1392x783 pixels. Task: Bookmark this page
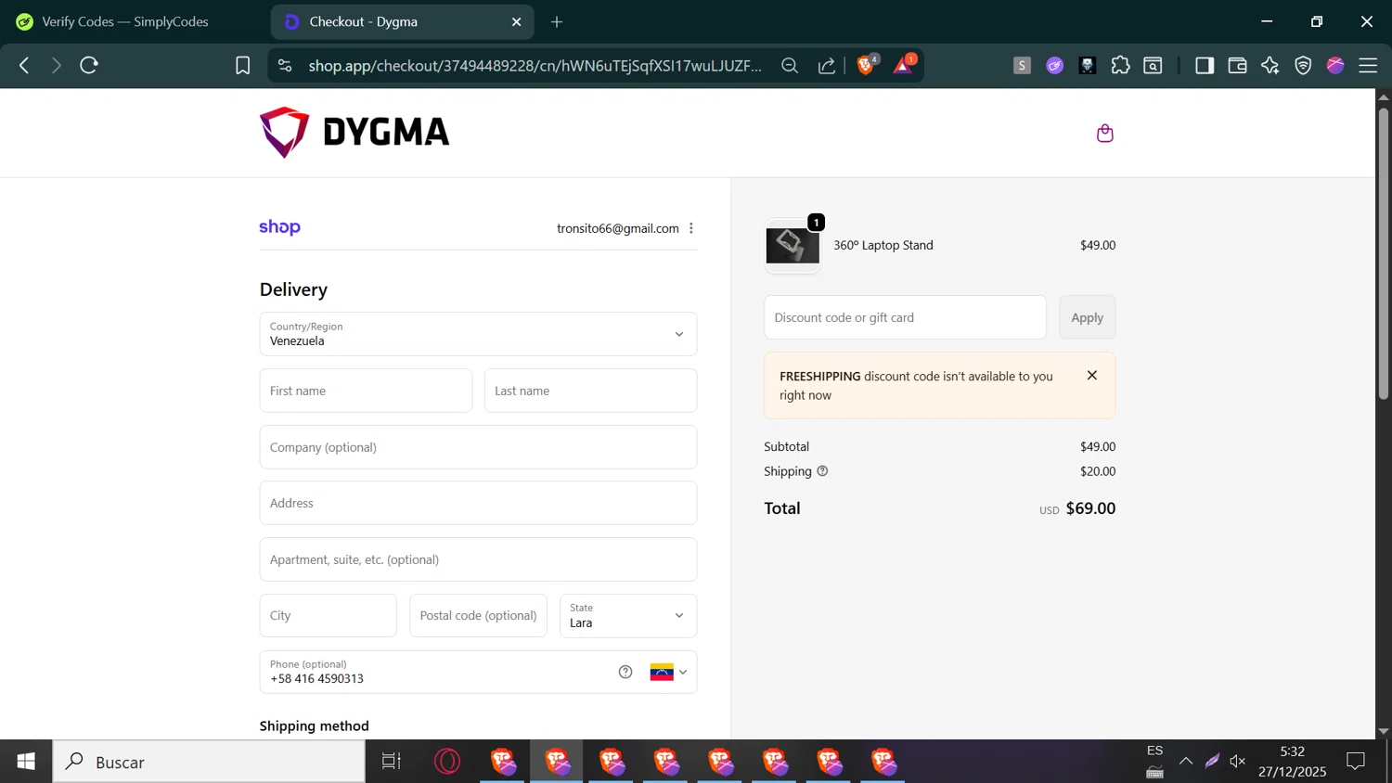(242, 65)
